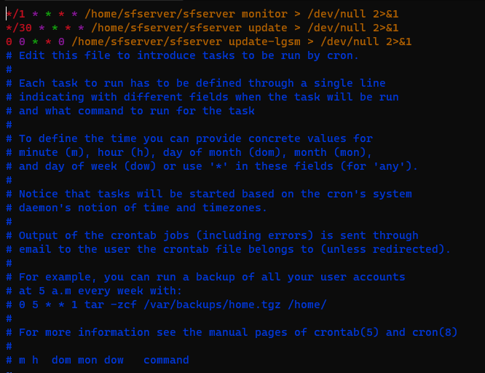Click the text minute (m)

(x=48, y=152)
